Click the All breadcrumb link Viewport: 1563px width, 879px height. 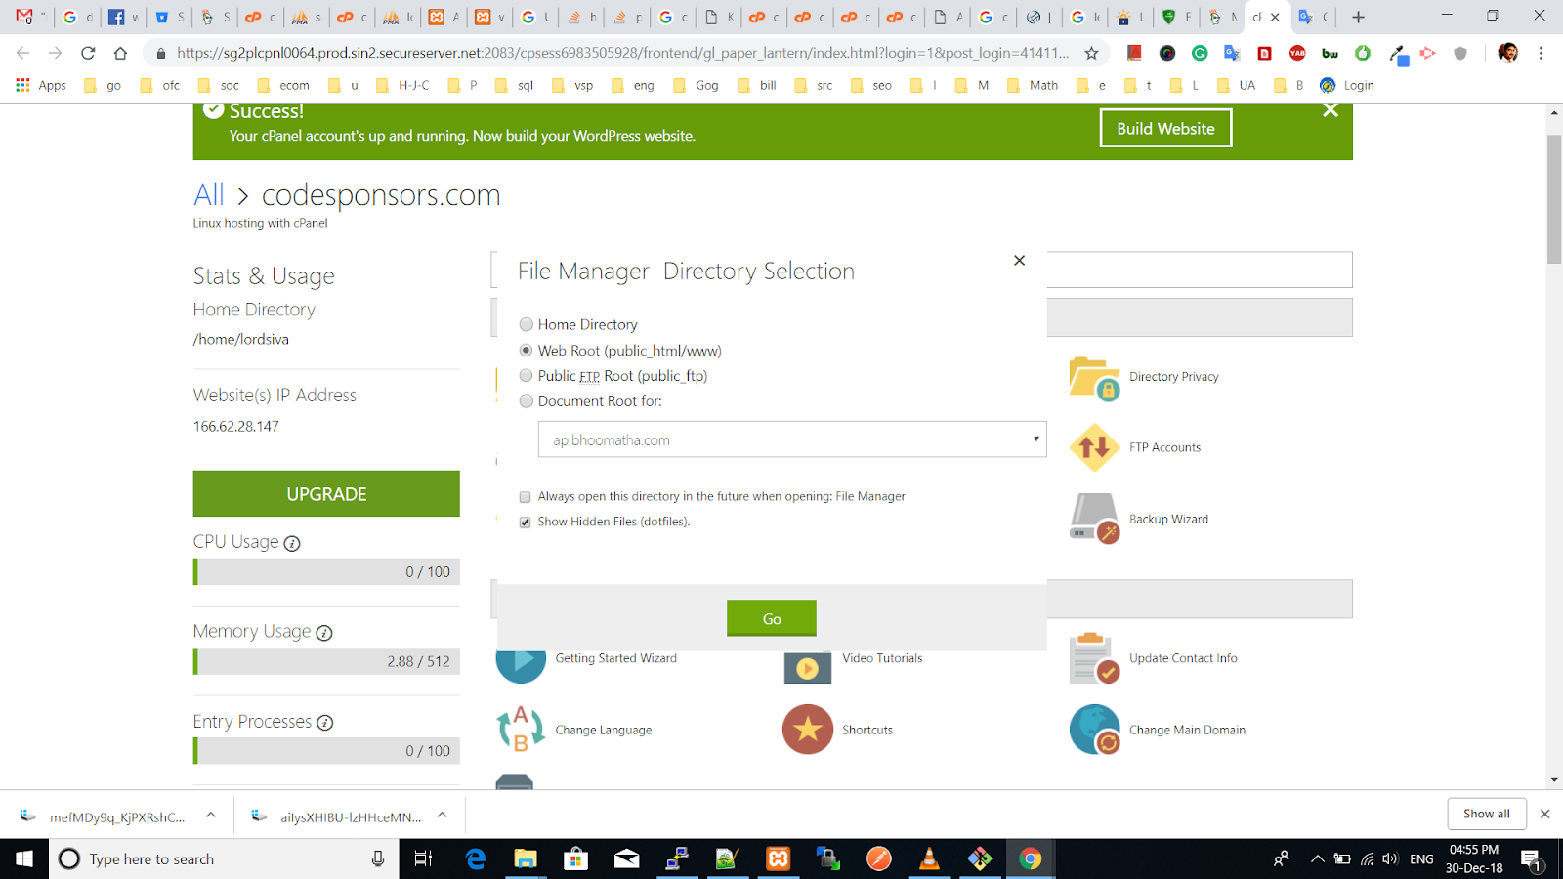pyautogui.click(x=209, y=194)
